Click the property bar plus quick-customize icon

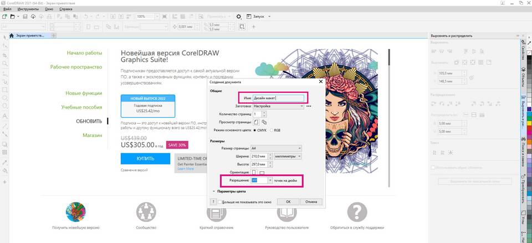point(253,27)
